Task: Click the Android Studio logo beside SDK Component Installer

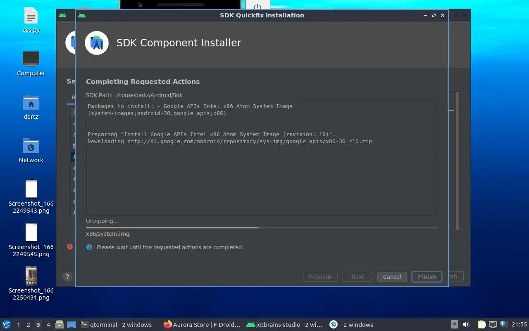Action: click(x=97, y=43)
